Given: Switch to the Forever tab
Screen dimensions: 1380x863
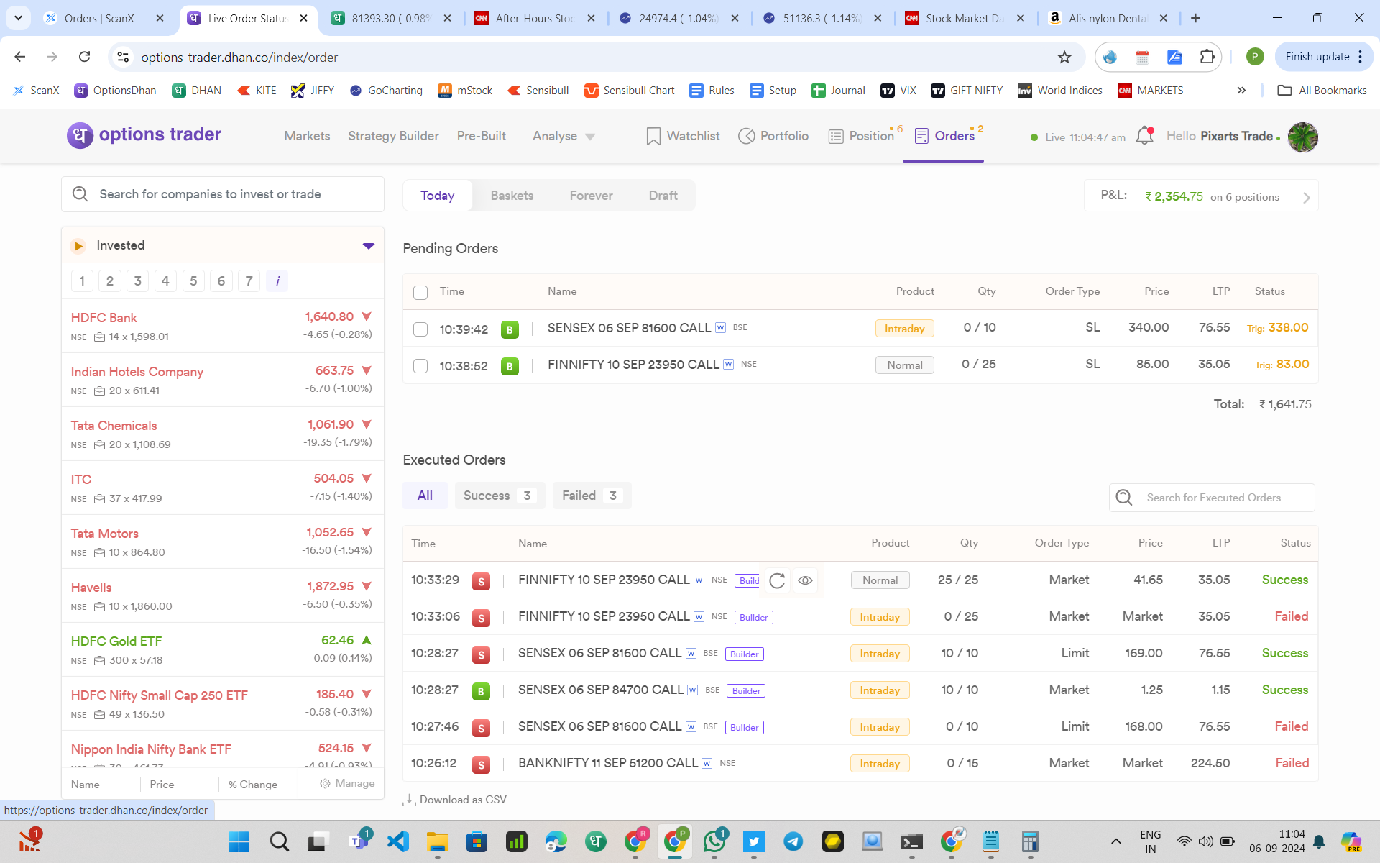Looking at the screenshot, I should click(591, 196).
